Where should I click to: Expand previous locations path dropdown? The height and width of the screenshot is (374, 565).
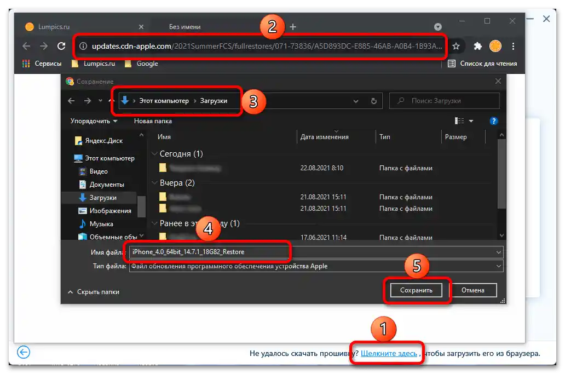pos(356,101)
